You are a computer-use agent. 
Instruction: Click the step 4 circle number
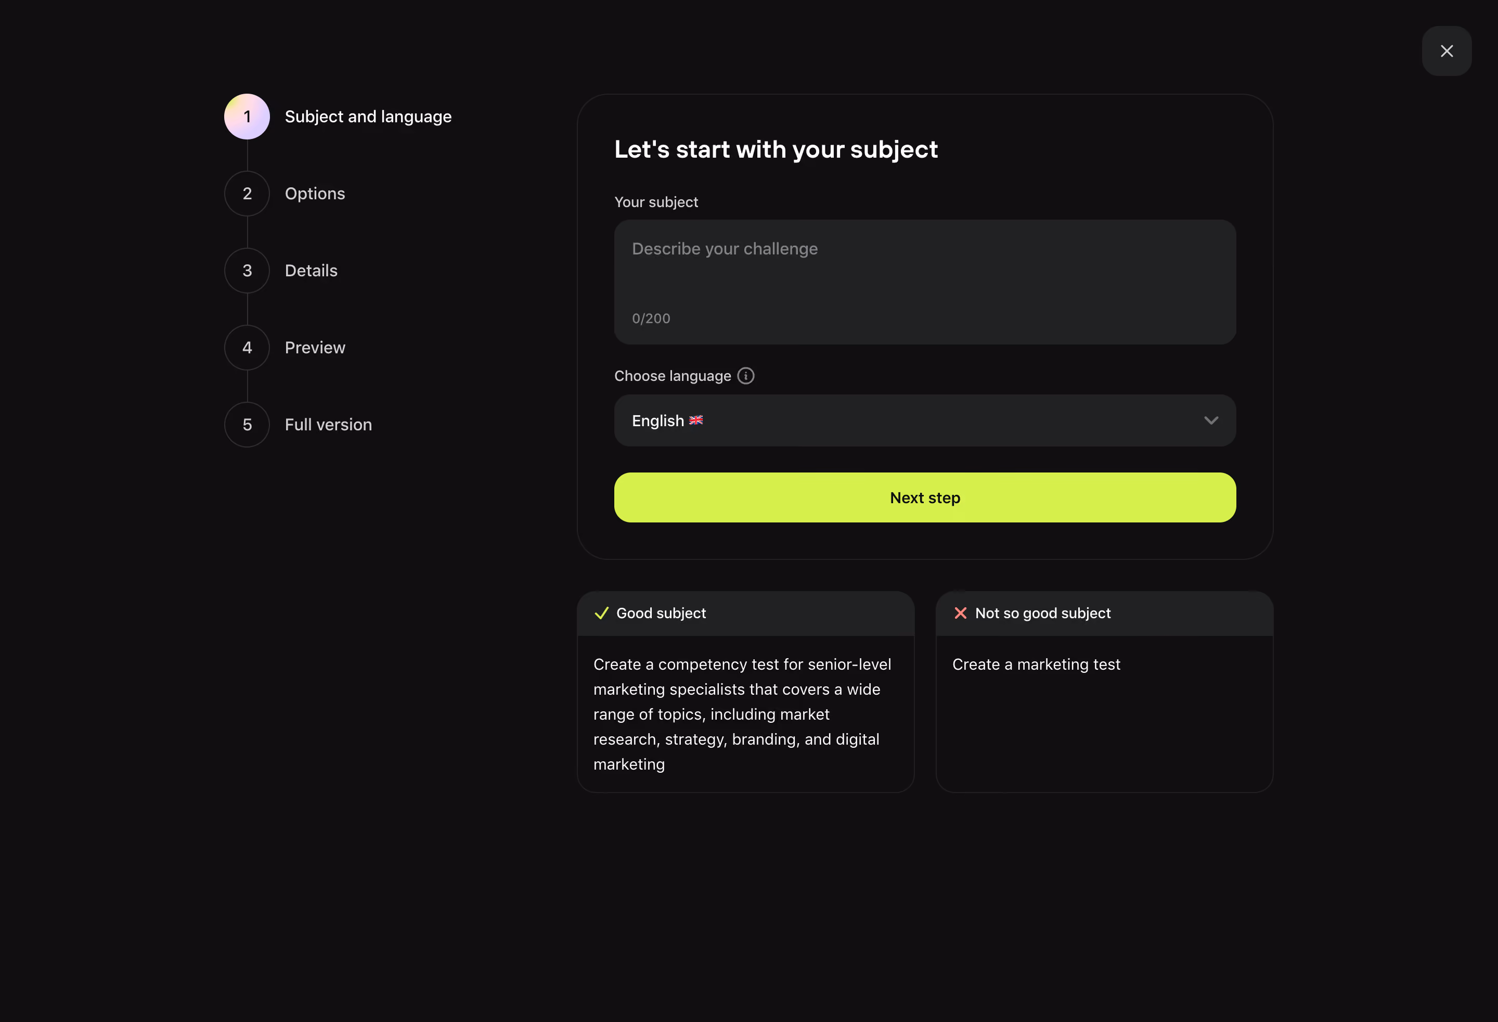[247, 348]
